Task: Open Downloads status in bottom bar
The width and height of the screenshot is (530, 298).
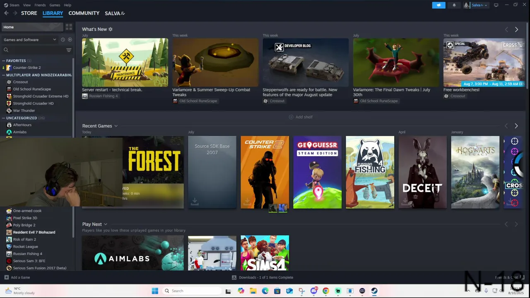Action: tap(263, 277)
